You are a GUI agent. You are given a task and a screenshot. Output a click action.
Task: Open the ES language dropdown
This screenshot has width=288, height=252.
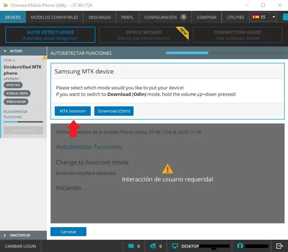click(x=264, y=17)
